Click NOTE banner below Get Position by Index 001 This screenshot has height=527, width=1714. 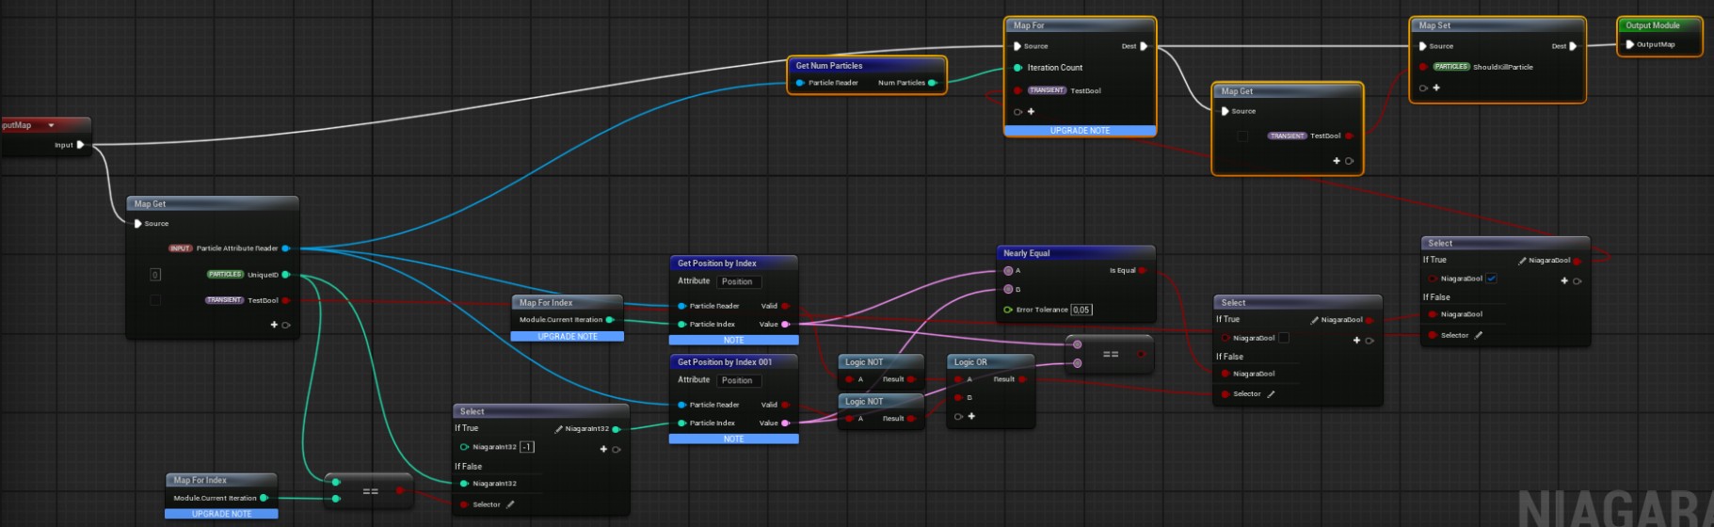pyautogui.click(x=733, y=439)
